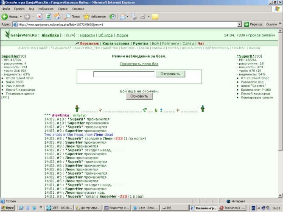Image resolution: width=283 pixels, height=212 pixels.
Task: Open Рейтинги navigation link
Action: click(x=171, y=44)
